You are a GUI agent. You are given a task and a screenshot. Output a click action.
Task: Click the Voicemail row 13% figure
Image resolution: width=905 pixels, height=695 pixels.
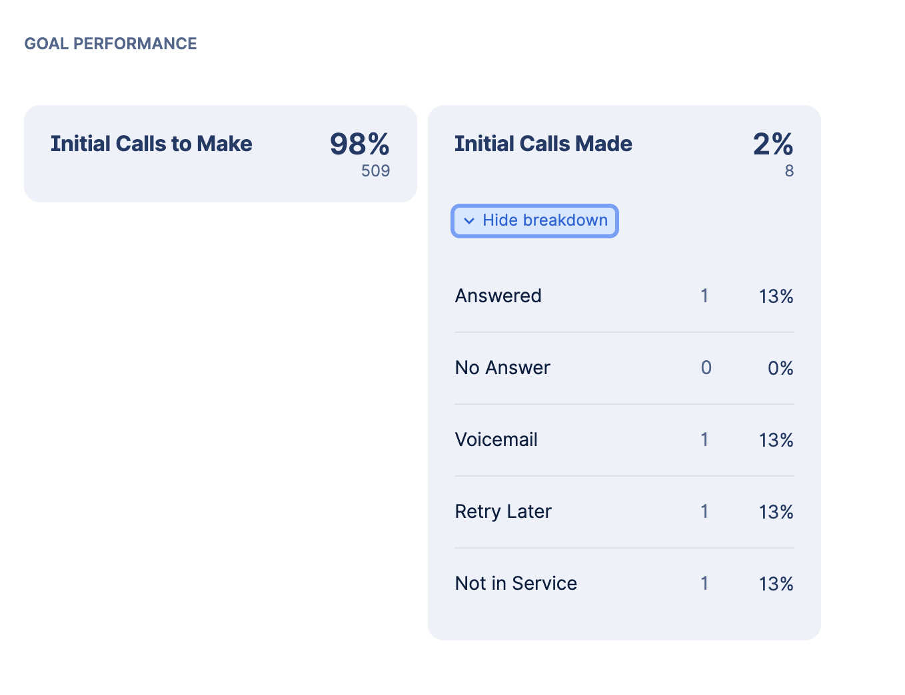[x=776, y=440]
